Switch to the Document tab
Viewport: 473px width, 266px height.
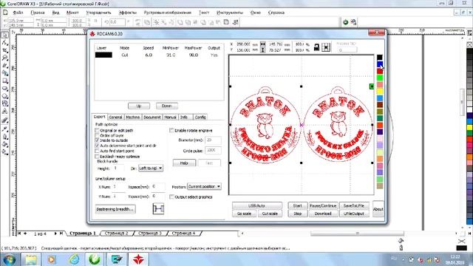click(x=152, y=117)
